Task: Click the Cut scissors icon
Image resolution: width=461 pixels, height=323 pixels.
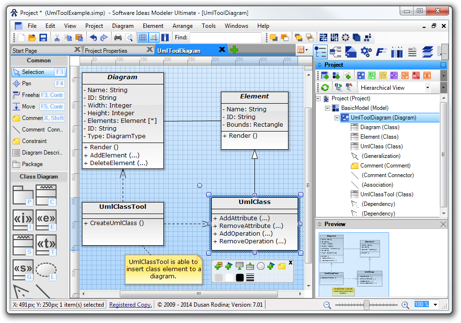Action: (57, 37)
